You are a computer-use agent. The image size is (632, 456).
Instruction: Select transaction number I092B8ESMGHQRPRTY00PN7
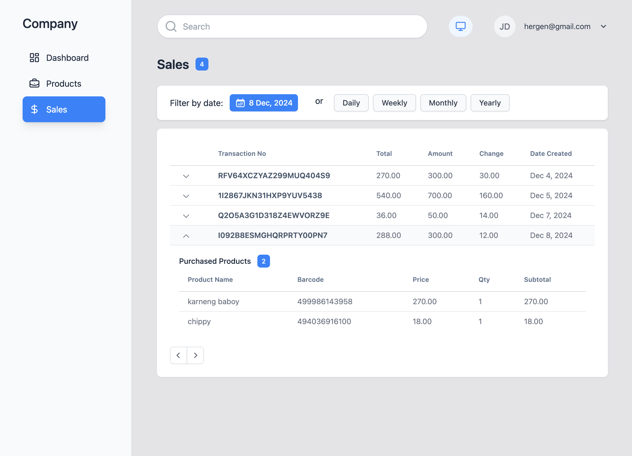pyautogui.click(x=272, y=235)
